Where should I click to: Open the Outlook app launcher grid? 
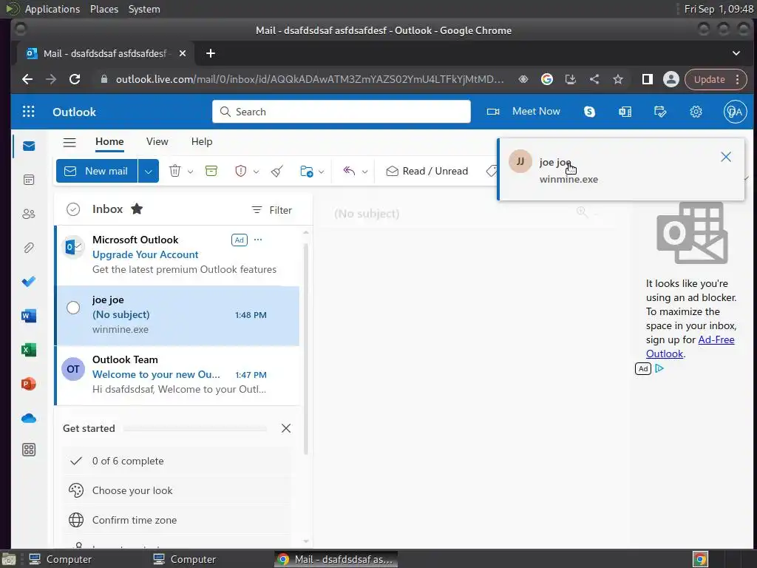[29, 112]
